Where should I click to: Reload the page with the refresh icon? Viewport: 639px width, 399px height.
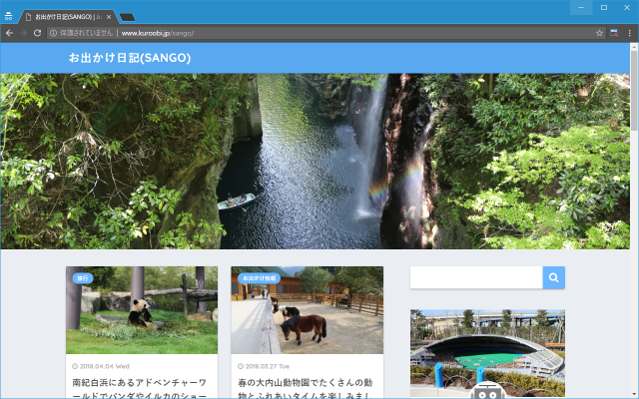pyautogui.click(x=37, y=33)
